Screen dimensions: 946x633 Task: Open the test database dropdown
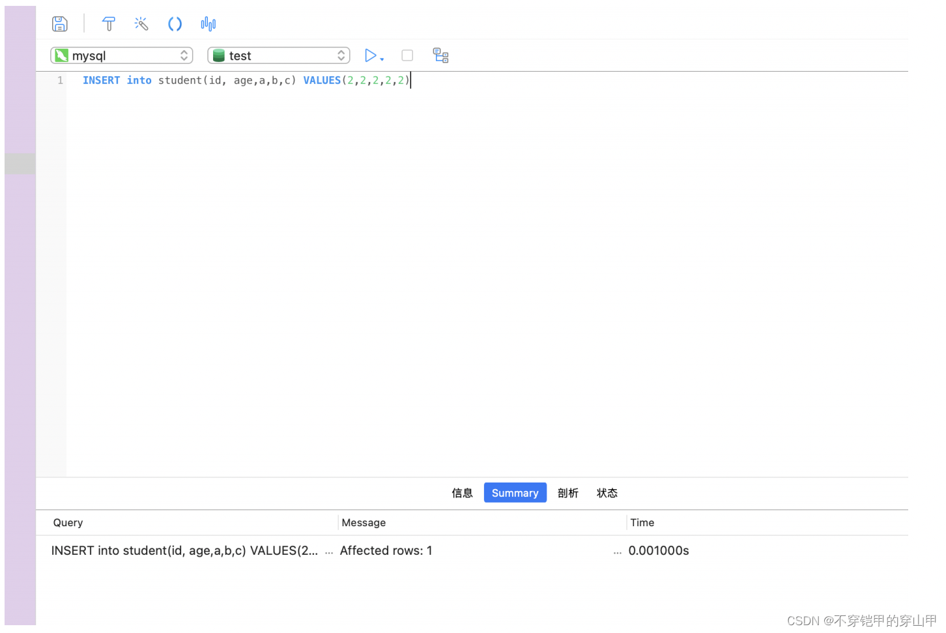click(x=279, y=55)
